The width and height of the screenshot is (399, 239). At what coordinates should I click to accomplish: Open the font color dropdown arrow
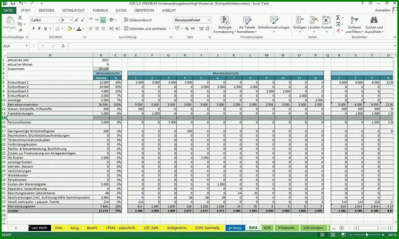83,29
